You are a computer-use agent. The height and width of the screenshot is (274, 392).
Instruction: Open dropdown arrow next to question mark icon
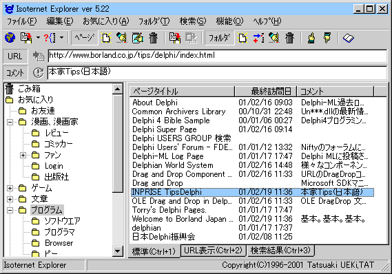pyautogui.click(x=61, y=38)
